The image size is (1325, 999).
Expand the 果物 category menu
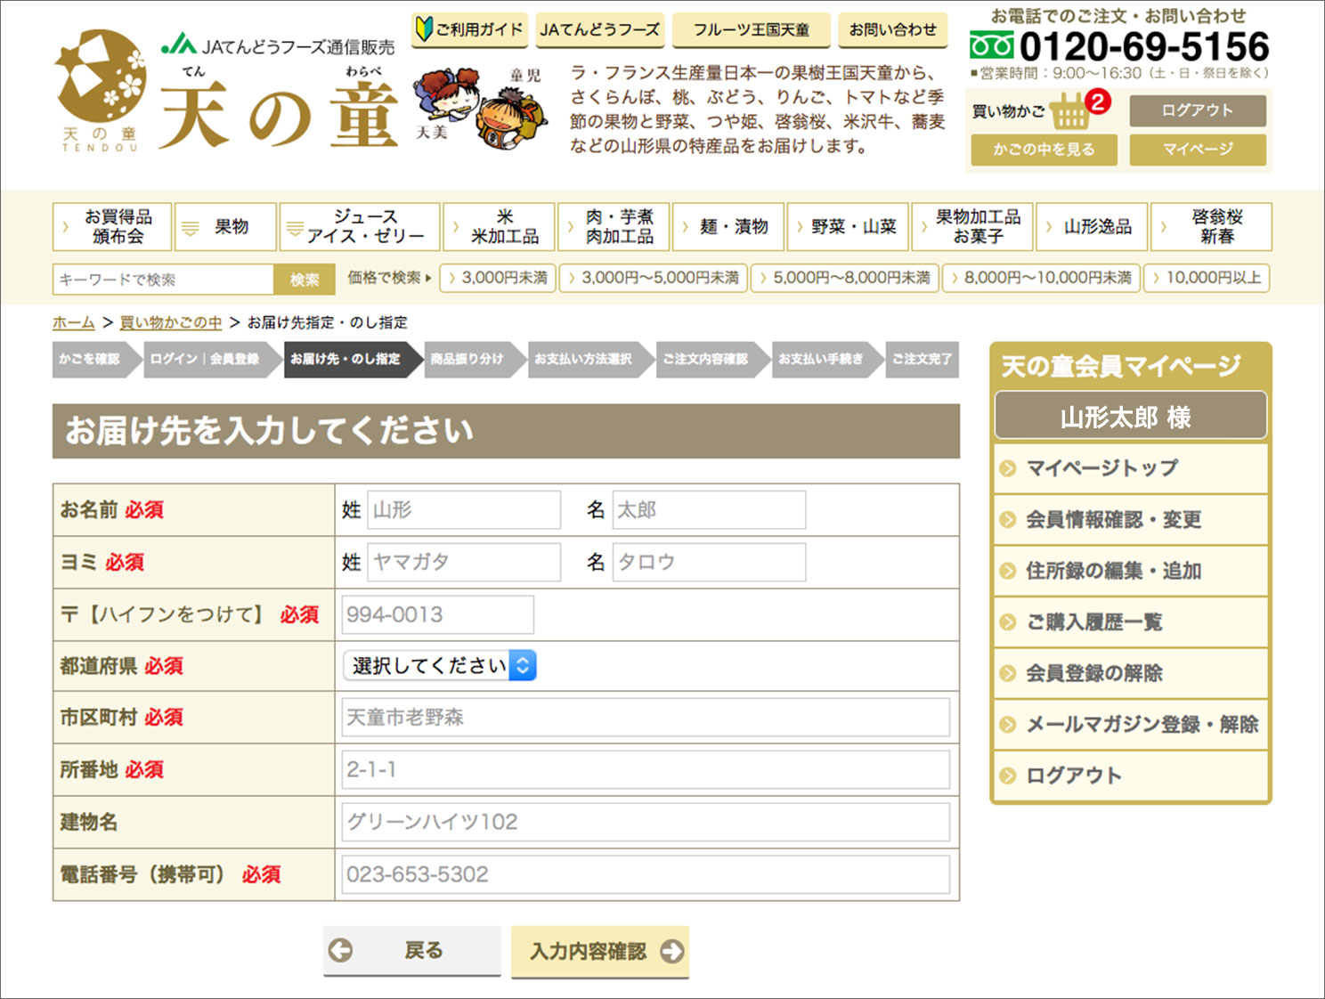[x=225, y=227]
